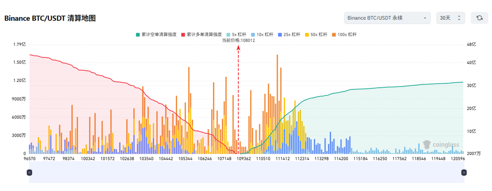Viewport: 492px width, 191px height.
Task: Click the left handle of the range slider
Action: [29, 173]
